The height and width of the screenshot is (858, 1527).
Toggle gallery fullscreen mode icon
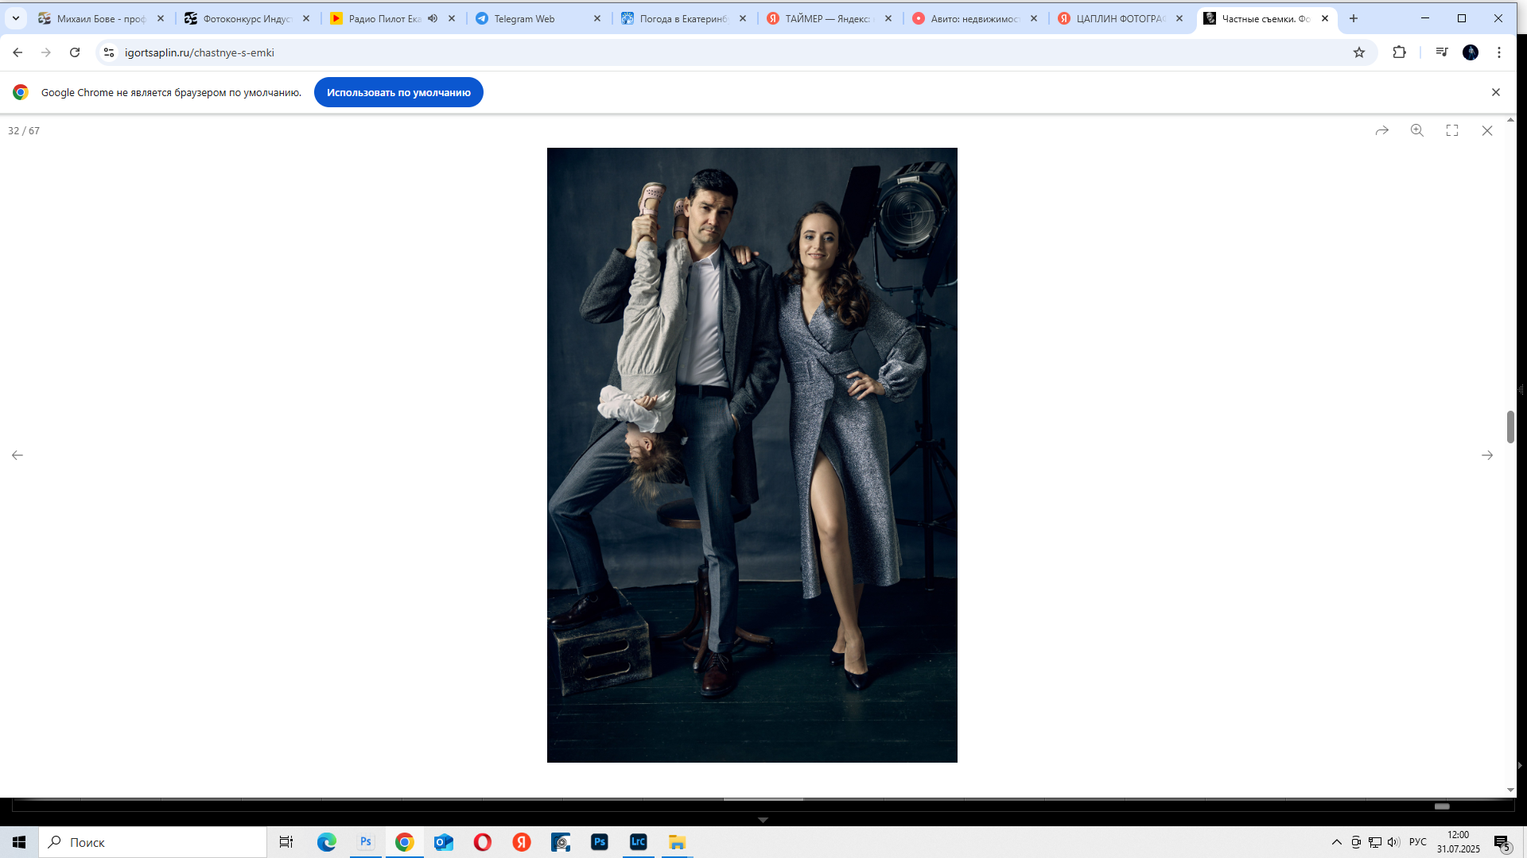tap(1452, 130)
